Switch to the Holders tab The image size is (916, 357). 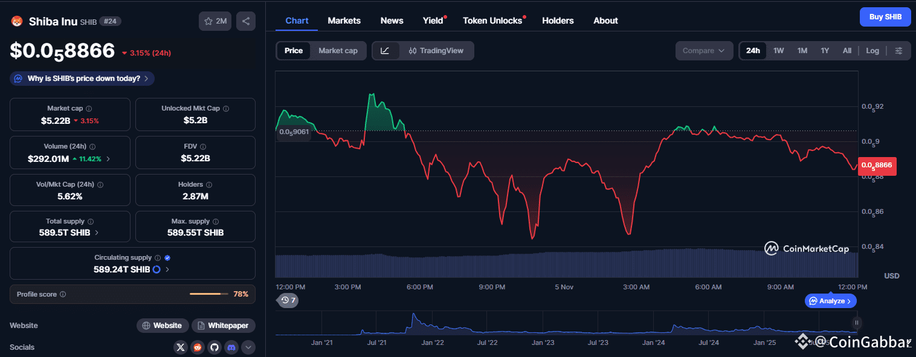tap(558, 21)
